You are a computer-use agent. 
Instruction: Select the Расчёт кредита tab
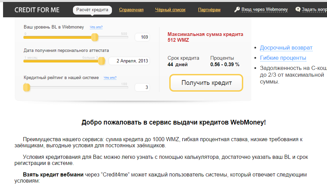pyautogui.click(x=92, y=10)
